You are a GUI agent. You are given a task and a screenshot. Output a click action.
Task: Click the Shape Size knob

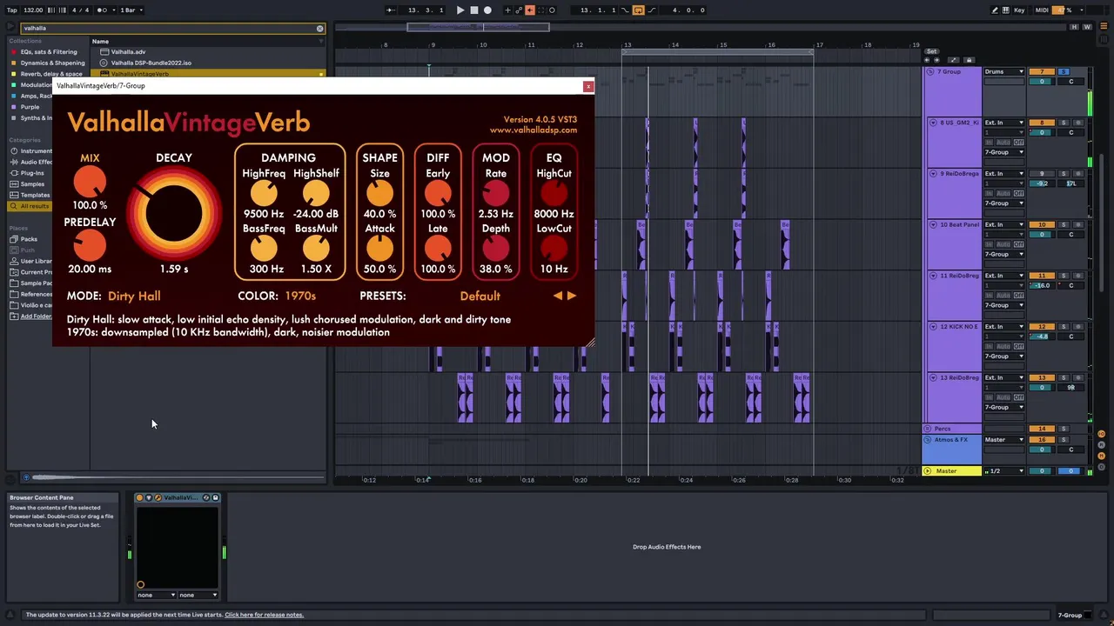(x=379, y=194)
